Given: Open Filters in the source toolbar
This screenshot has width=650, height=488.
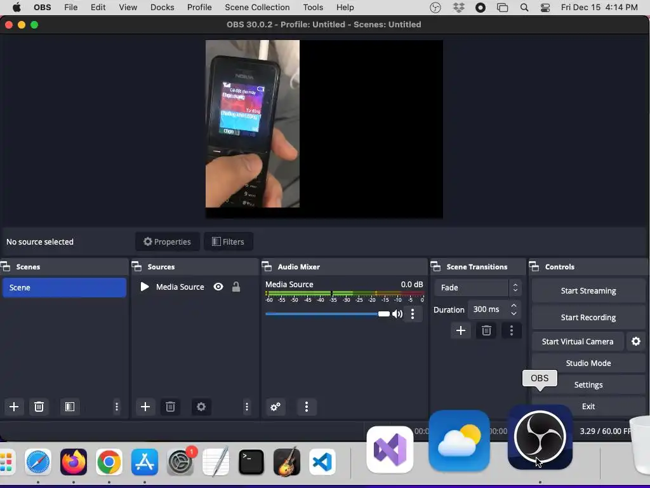Looking at the screenshot, I should coord(228,241).
